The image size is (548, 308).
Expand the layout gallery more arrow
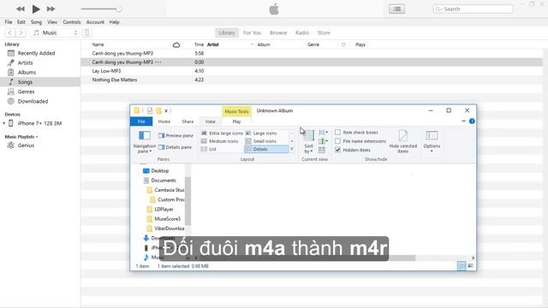pos(292,149)
